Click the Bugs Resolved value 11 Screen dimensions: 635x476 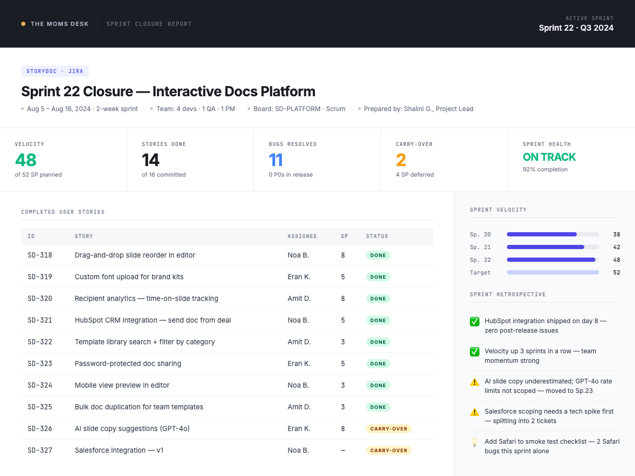pyautogui.click(x=276, y=160)
